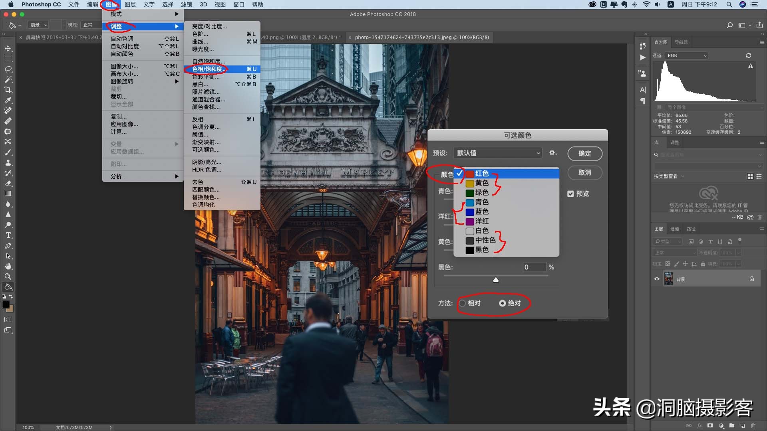Select the 绝对 method radio button
Image resolution: width=767 pixels, height=431 pixels.
point(503,303)
